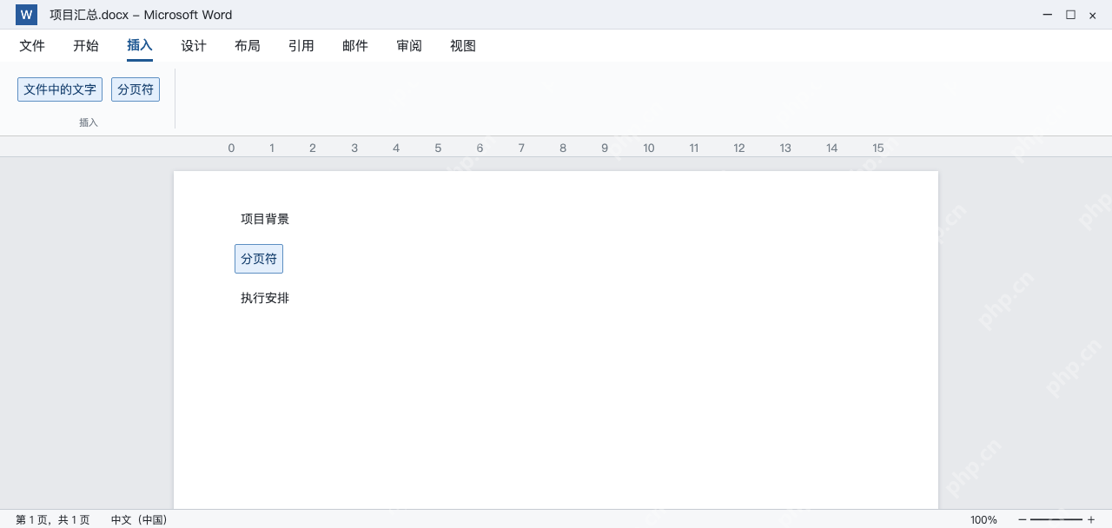Click the 中文（中国） language indicator
1112x528 pixels.
[x=139, y=520]
